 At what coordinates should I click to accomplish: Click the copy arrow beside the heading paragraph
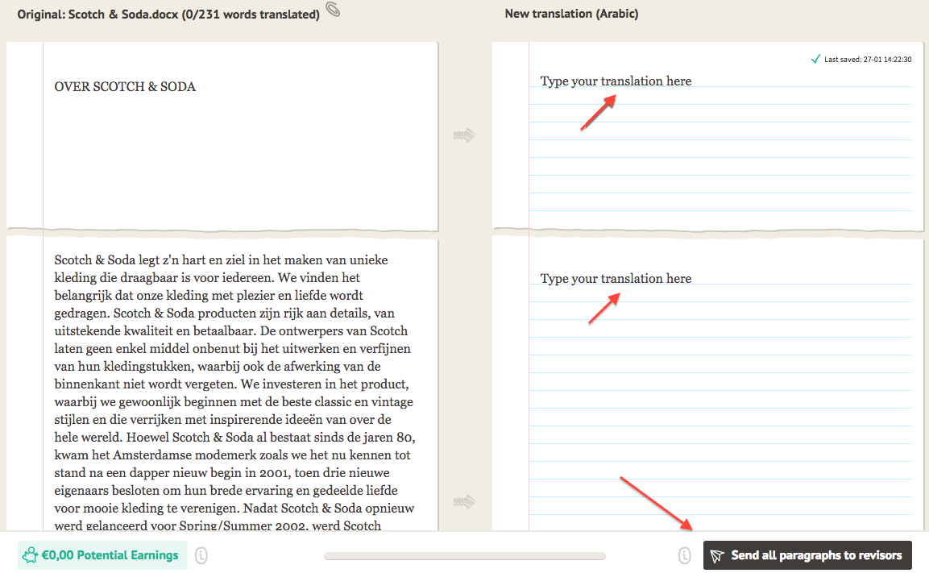tap(465, 135)
